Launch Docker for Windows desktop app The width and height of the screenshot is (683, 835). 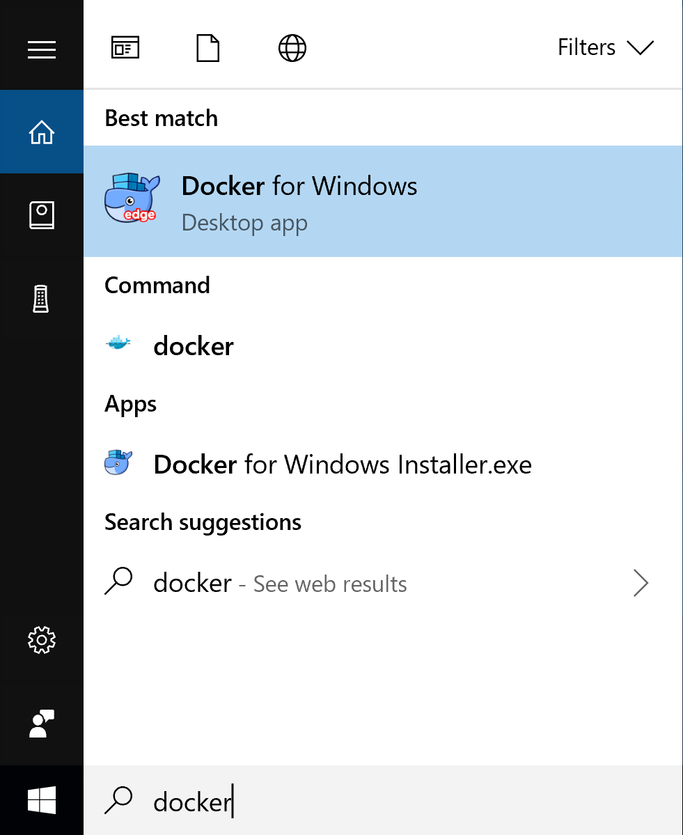pos(299,201)
